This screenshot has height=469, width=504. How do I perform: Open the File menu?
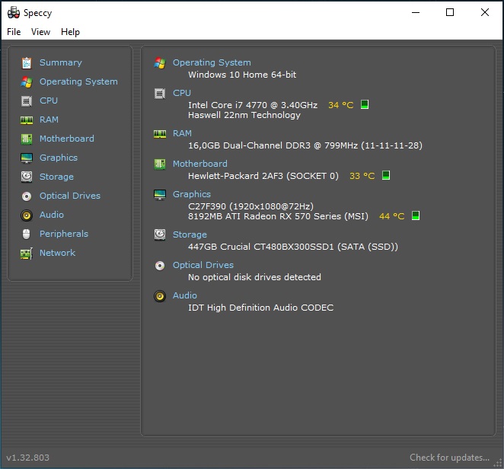click(14, 32)
